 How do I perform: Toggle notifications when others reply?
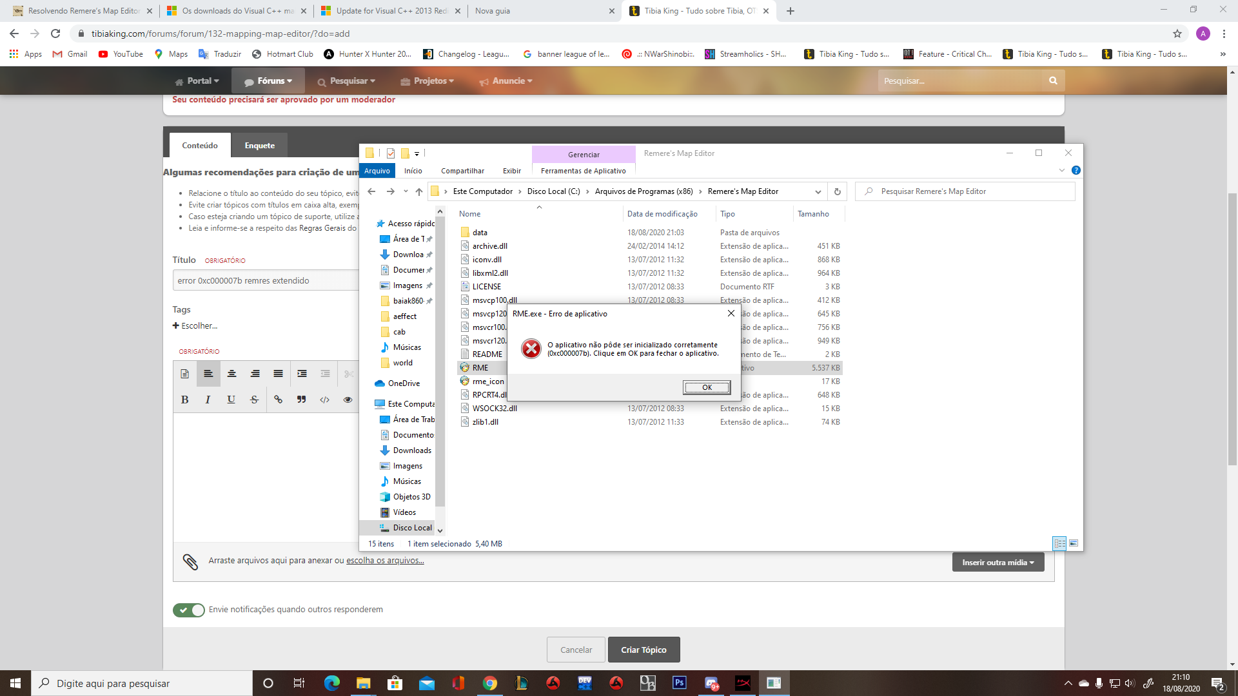(188, 610)
